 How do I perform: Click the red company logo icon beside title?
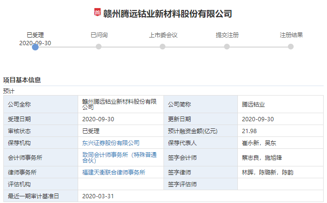coord(97,13)
